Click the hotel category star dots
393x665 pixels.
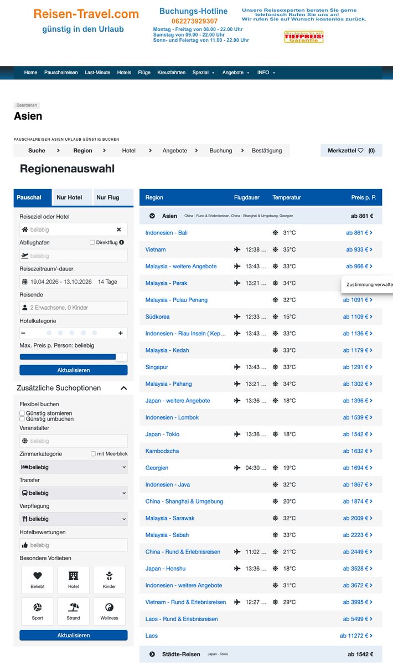[x=71, y=333]
